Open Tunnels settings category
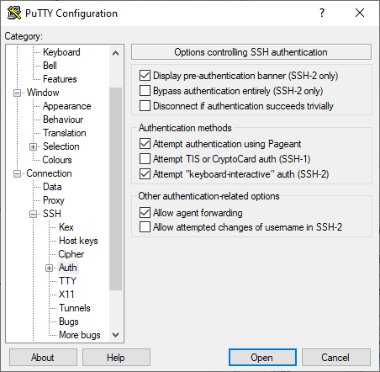380x372 pixels. coord(75,308)
